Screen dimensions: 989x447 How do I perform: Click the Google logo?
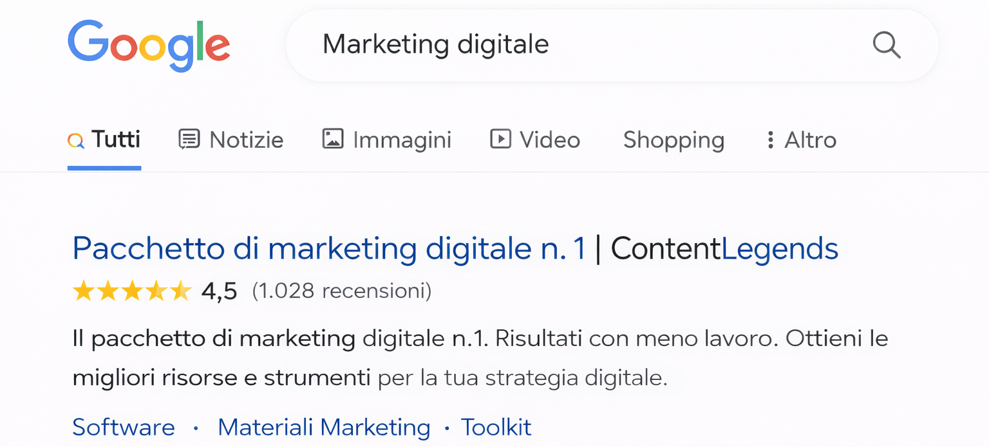tap(149, 45)
